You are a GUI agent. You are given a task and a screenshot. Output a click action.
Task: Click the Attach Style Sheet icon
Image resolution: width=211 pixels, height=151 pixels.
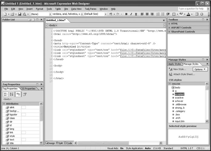click(x=171, y=74)
